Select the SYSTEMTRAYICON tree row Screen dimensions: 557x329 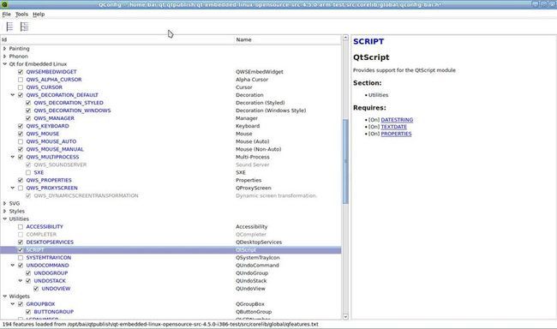click(x=171, y=258)
